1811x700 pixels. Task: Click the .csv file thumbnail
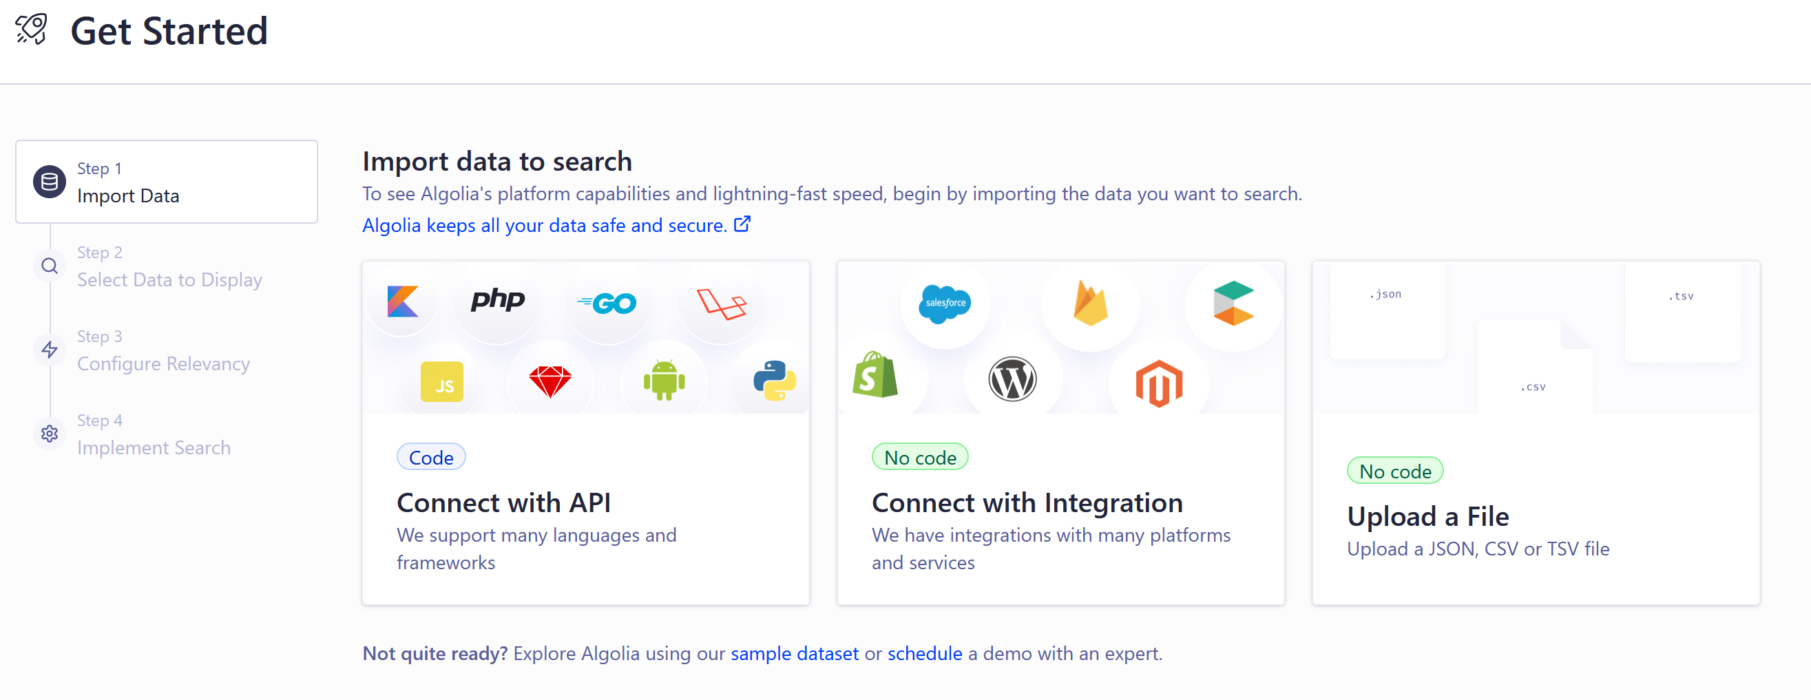pyautogui.click(x=1535, y=366)
